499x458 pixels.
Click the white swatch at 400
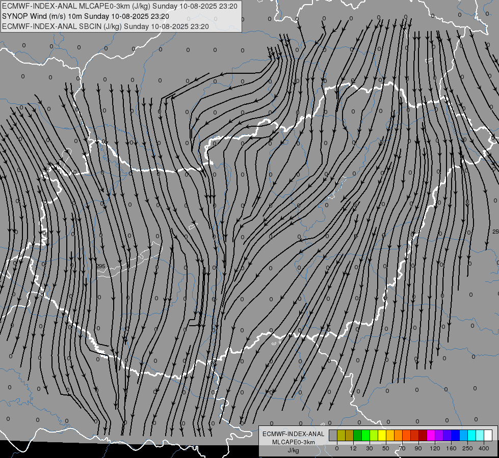click(488, 436)
